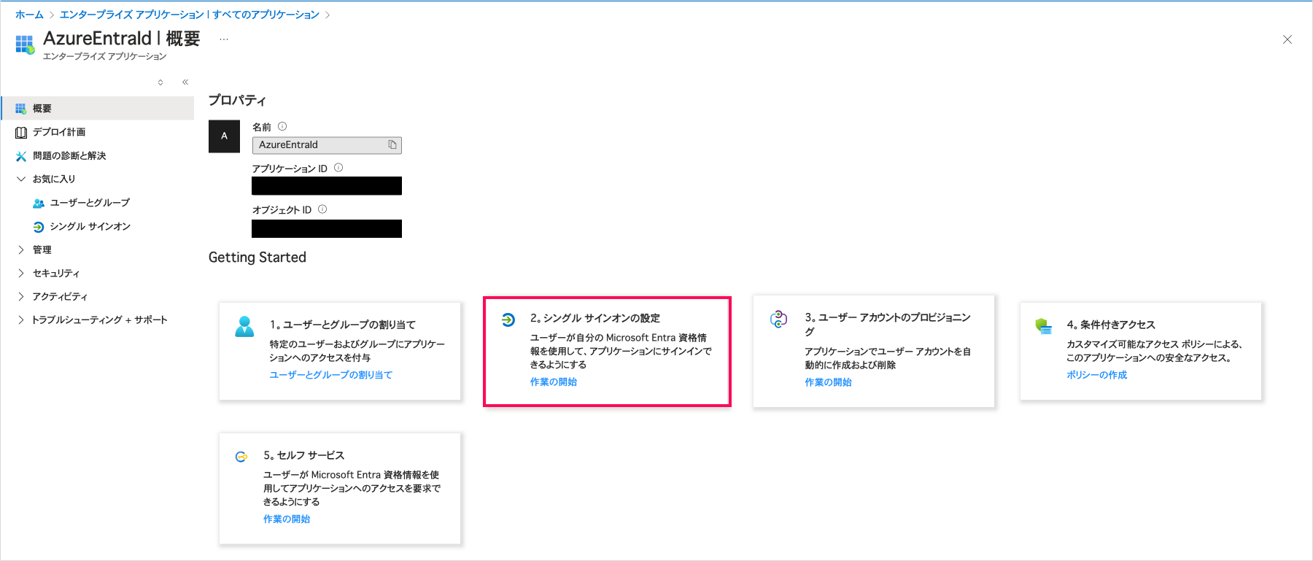Click 作業の開始 on self-service card

click(x=287, y=519)
